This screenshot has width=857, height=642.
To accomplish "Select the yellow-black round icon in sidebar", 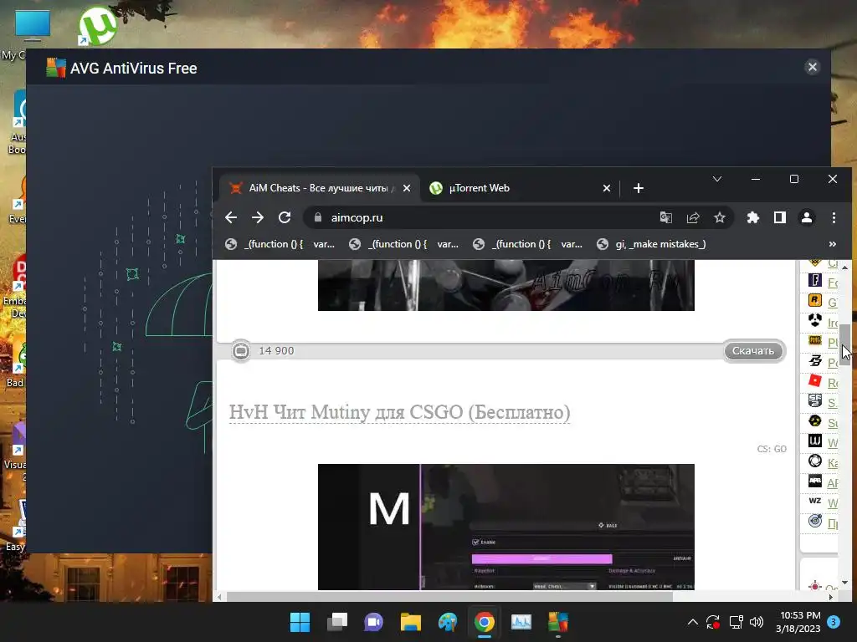I will pos(815,421).
